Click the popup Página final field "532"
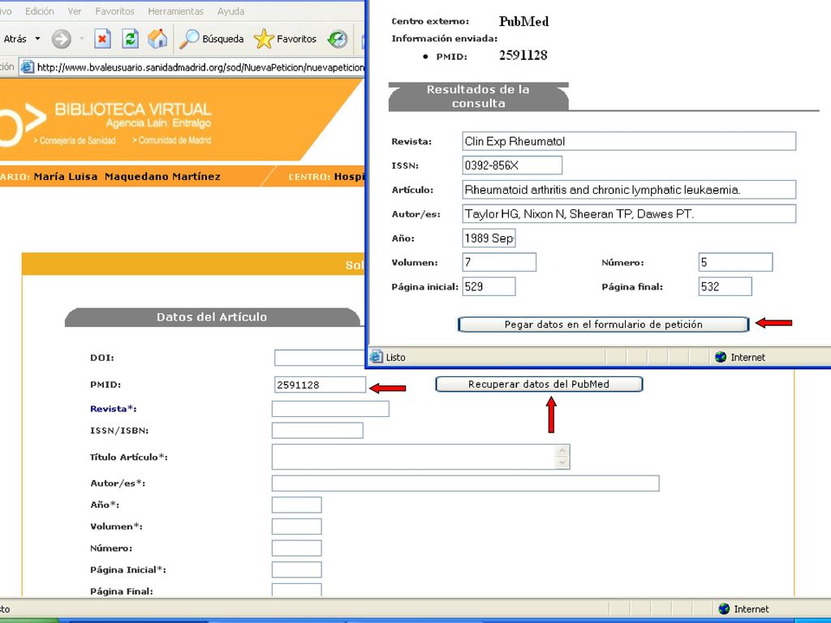The width and height of the screenshot is (831, 623). click(x=725, y=286)
